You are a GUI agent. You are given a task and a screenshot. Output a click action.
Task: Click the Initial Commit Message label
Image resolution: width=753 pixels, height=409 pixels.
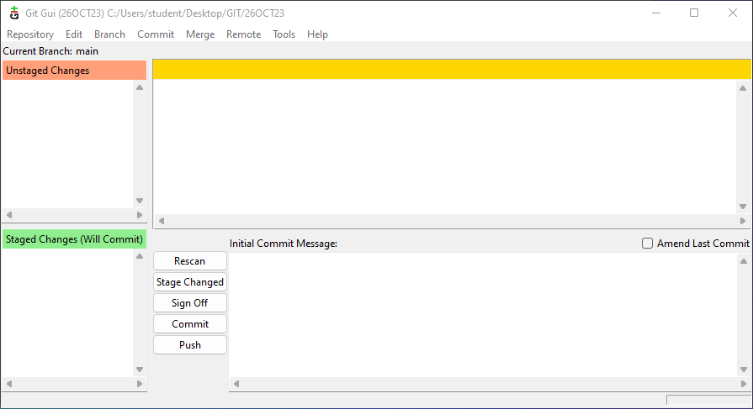284,244
